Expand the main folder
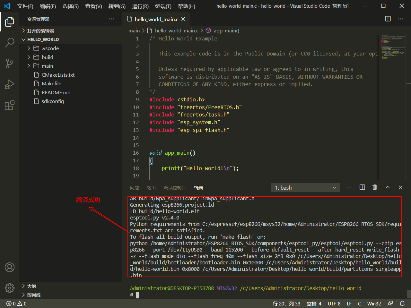This screenshot has height=308, width=411. pyautogui.click(x=71, y=66)
